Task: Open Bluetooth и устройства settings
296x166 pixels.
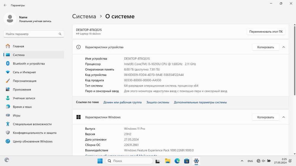Action: 34,64
